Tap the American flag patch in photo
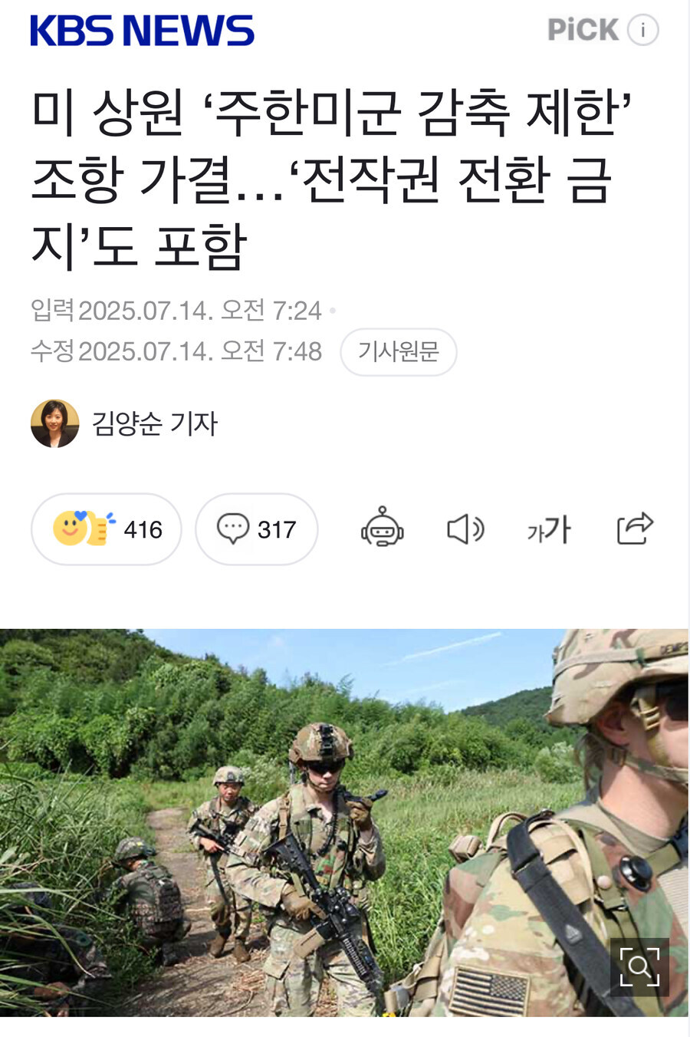This screenshot has height=1037, width=690. point(489,992)
